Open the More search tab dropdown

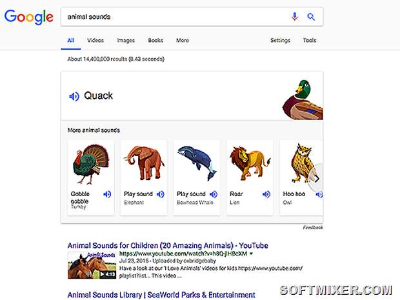point(183,40)
